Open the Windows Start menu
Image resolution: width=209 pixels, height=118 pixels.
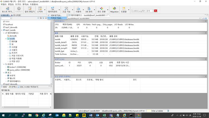[3, 115]
